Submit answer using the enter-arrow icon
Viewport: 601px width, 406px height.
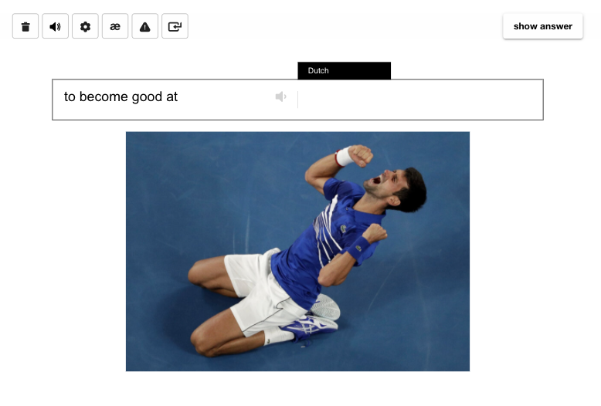pyautogui.click(x=175, y=26)
